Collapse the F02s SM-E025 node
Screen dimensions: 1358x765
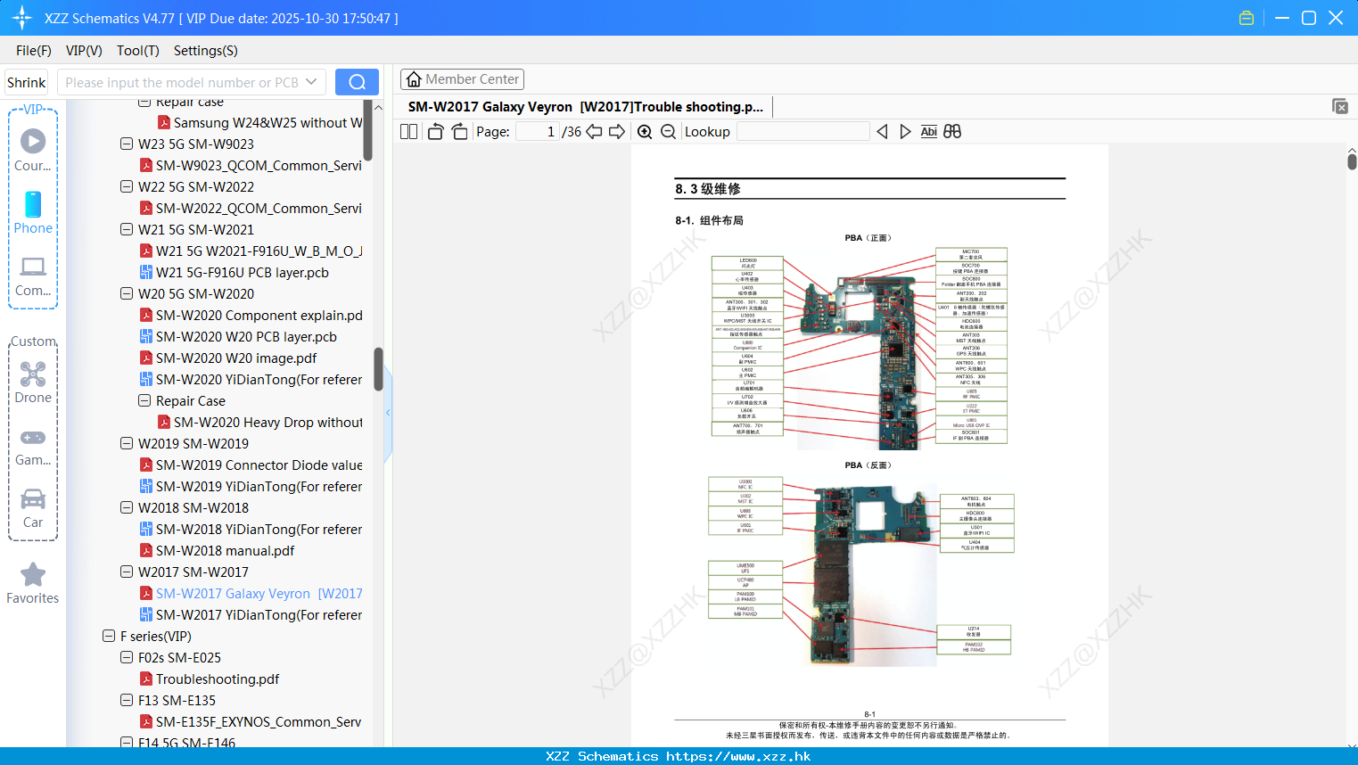click(127, 657)
